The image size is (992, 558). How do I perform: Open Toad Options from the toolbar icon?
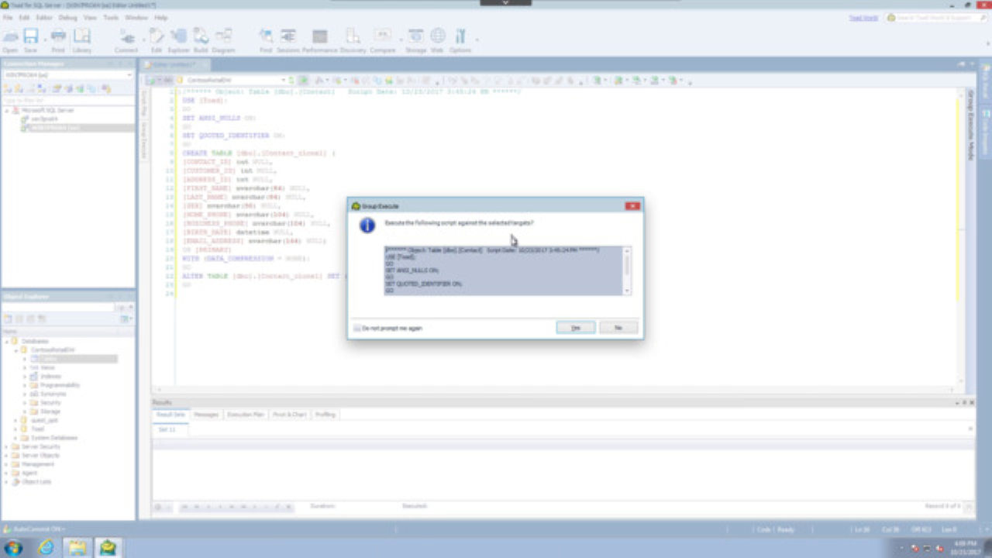460,36
